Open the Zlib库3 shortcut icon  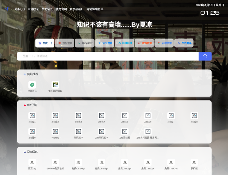[78, 115]
